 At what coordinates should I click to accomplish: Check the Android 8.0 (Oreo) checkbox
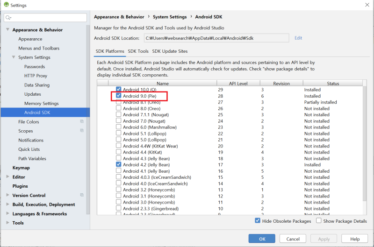click(119, 108)
